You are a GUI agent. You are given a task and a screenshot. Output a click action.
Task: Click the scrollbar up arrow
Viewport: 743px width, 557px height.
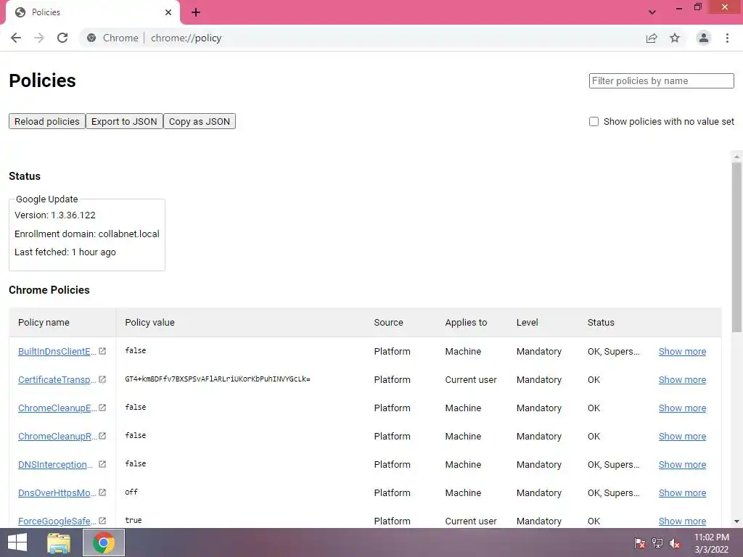[x=736, y=157]
